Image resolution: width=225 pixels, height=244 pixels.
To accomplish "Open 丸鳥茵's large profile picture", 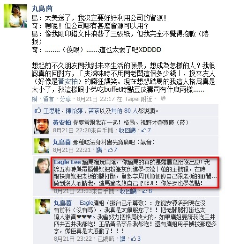I will [15, 16].
